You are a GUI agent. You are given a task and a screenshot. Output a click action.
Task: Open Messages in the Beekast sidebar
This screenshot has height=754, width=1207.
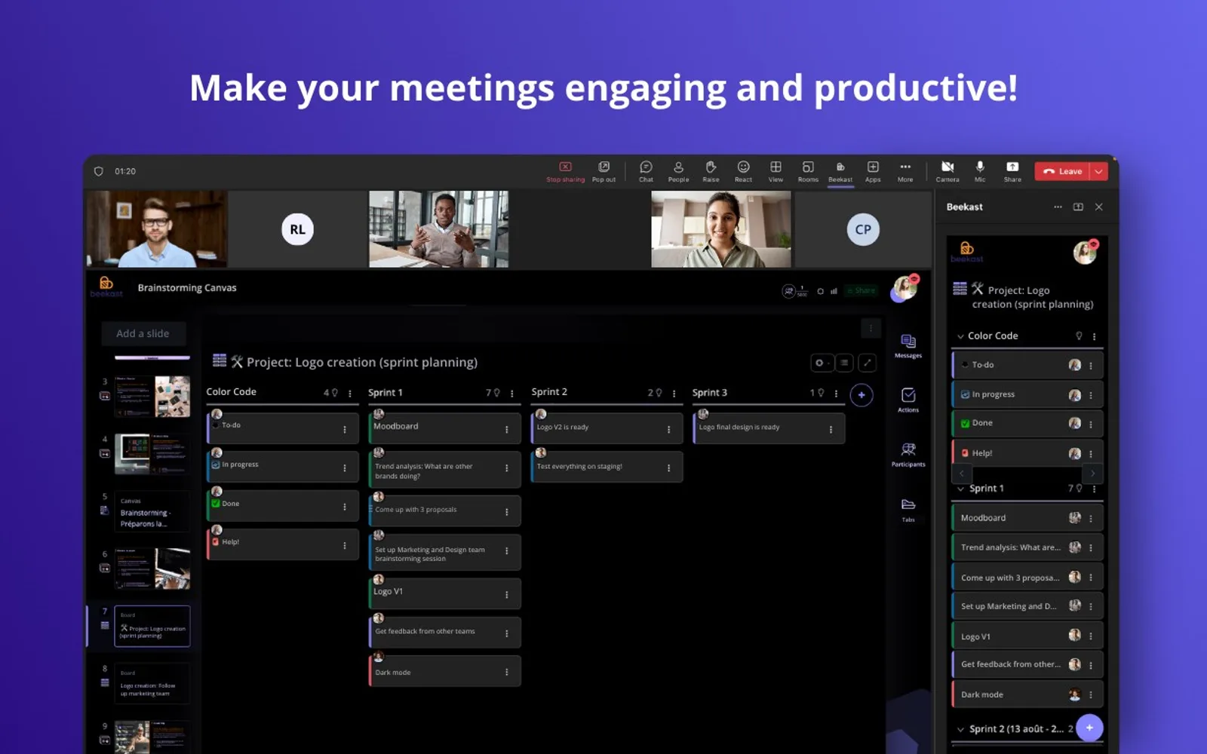[x=908, y=345]
